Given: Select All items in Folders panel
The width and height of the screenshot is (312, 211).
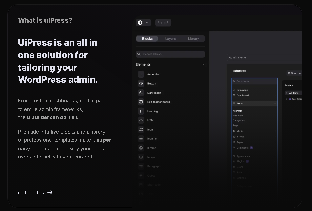Looking at the screenshot, I should (x=293, y=93).
